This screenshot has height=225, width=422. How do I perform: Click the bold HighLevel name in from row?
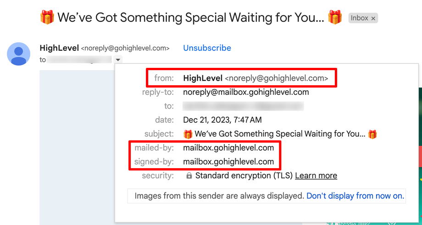pos(203,78)
